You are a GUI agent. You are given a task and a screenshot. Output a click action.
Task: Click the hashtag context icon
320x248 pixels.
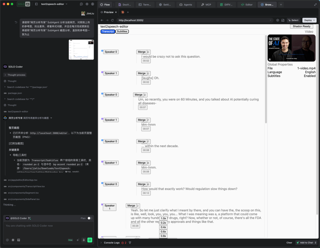[13, 240]
